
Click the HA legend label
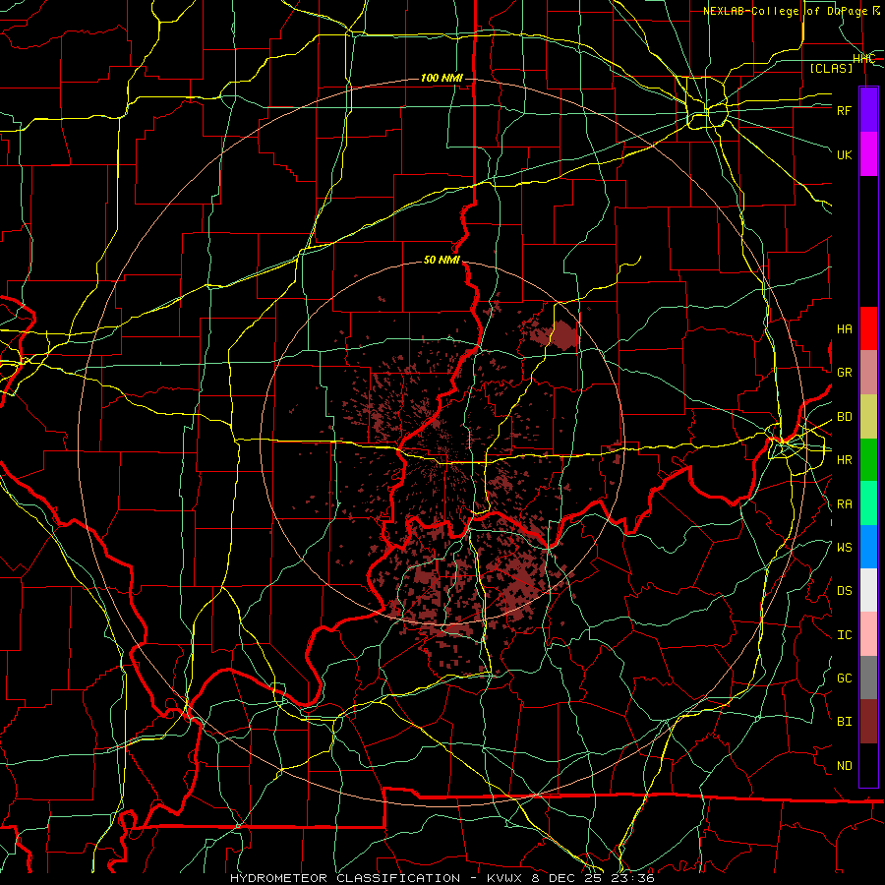coord(844,329)
